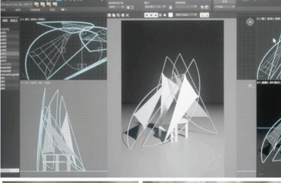Select the third ribbon tab
This screenshot has width=281, height=183.
pos(35,10)
